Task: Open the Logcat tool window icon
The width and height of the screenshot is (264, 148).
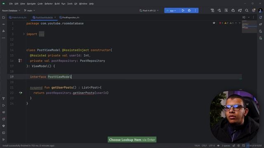Action: coord(4,112)
